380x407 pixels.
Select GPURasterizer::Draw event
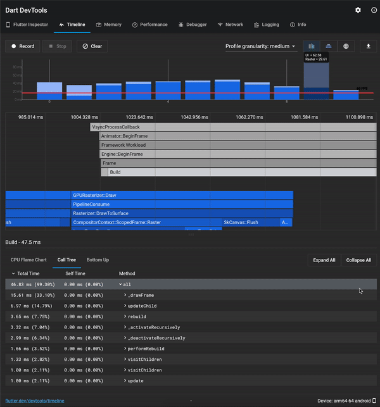[x=182, y=195]
